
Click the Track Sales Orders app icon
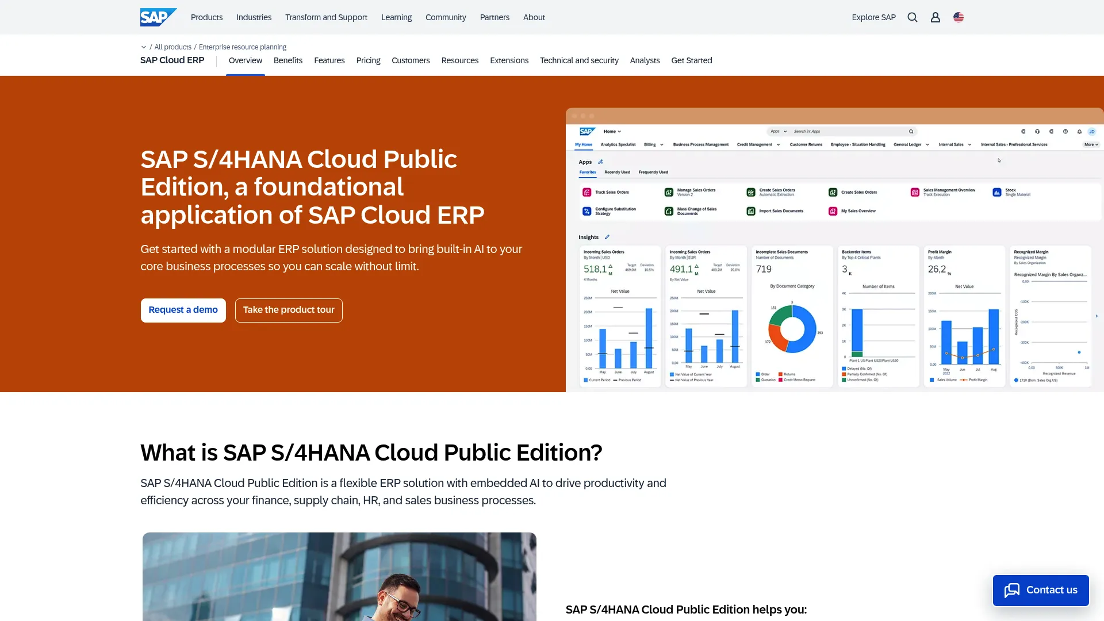point(586,192)
